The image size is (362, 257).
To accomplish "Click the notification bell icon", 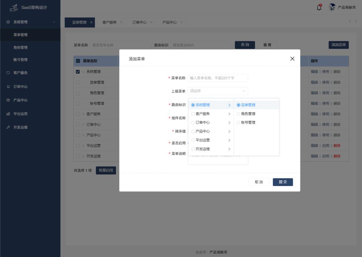I will click(x=319, y=7).
